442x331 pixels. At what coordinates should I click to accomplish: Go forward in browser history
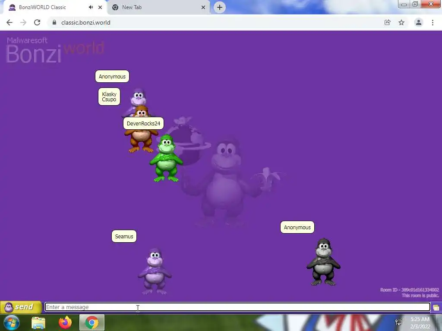[23, 22]
